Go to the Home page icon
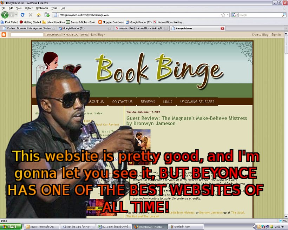This screenshot has width=288, height=230. pyautogui.click(x=39, y=15)
